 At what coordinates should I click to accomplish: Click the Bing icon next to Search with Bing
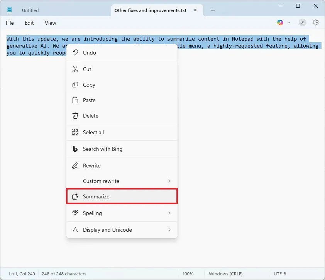coord(75,149)
